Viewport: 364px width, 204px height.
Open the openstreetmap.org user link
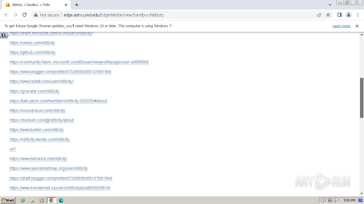point(49,168)
